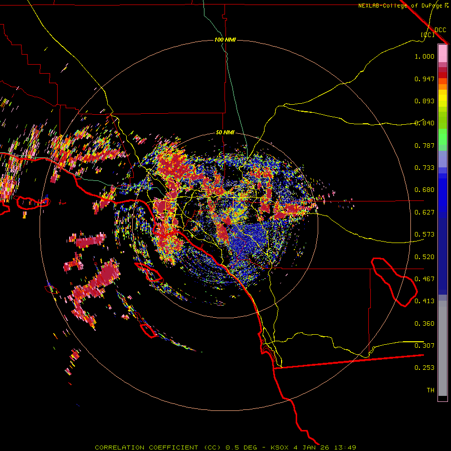Click the 0.787 scale value

coord(424,145)
